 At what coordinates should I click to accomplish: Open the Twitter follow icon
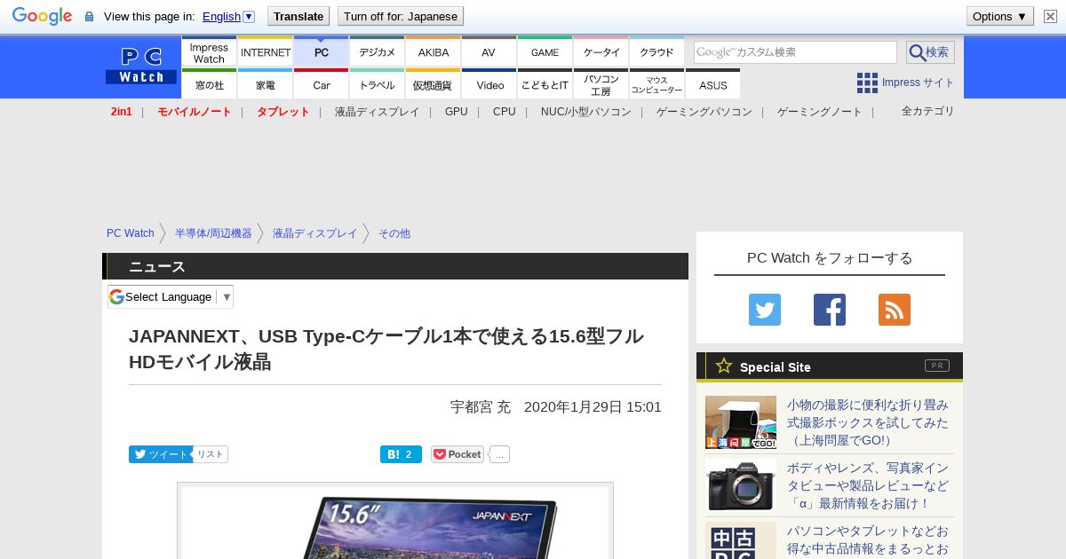tap(765, 310)
